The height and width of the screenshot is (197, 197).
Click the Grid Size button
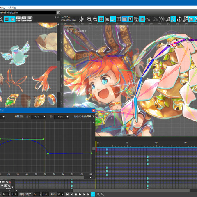coord(18,19)
